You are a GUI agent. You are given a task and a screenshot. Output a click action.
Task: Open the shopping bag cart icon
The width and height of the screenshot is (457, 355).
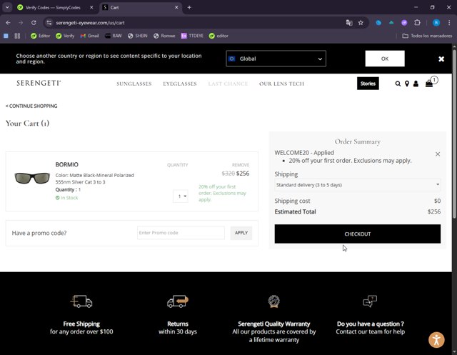tap(429, 84)
